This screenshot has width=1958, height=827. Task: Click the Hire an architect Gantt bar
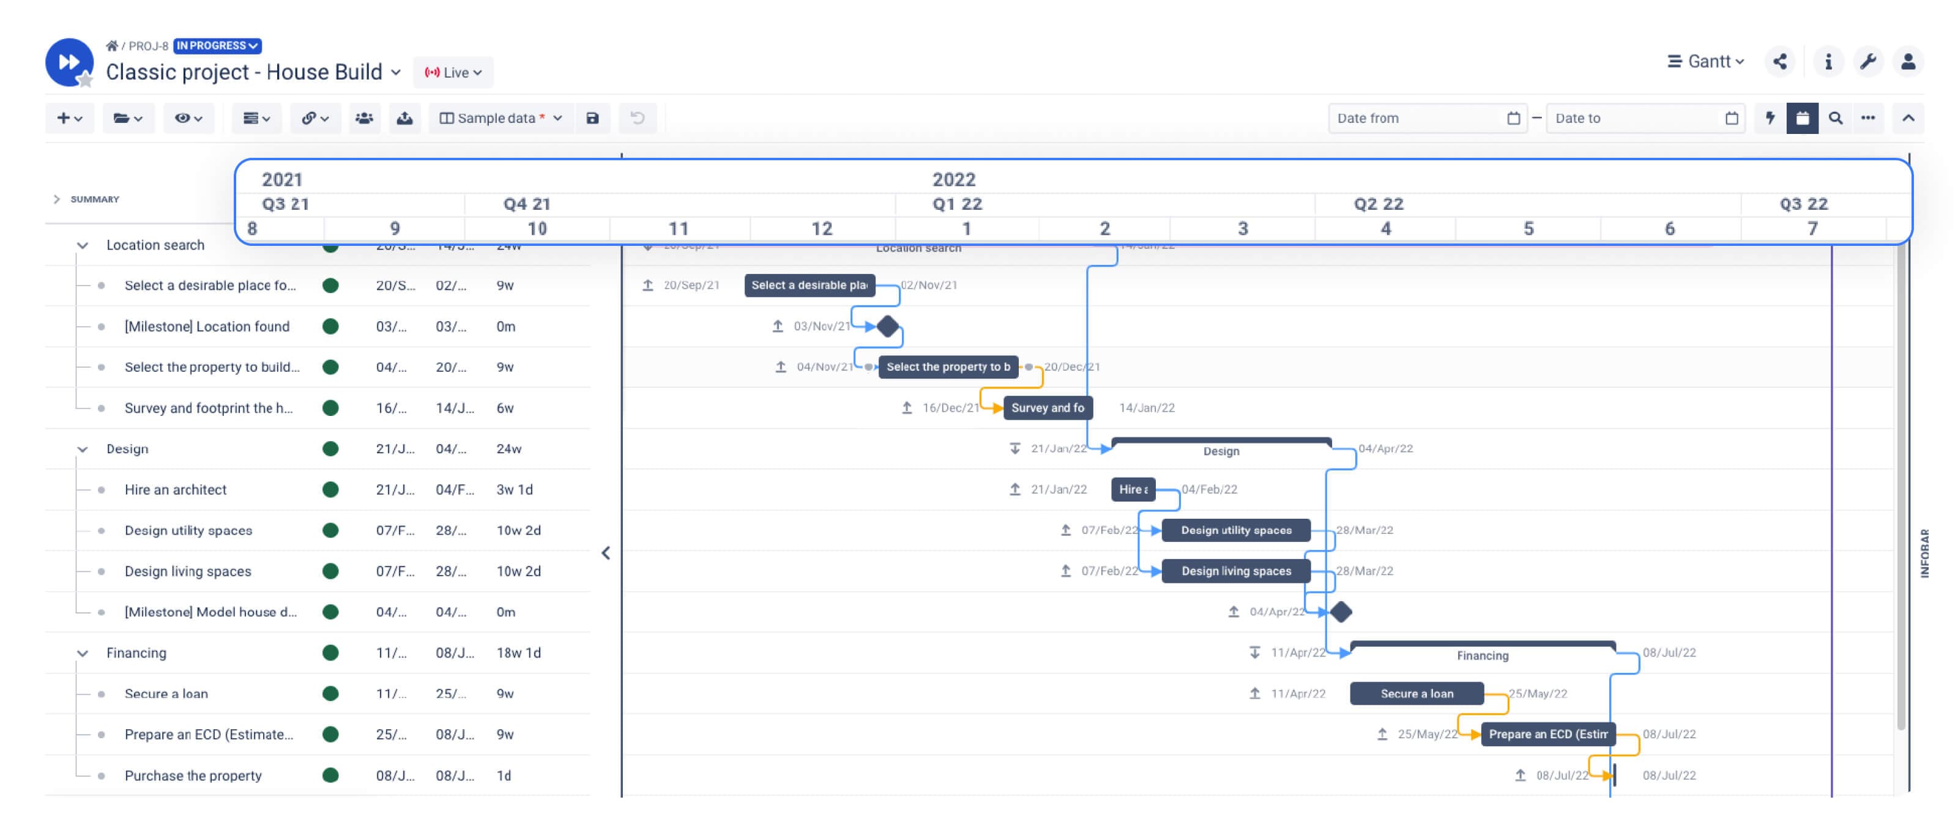coord(1133,489)
